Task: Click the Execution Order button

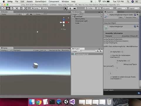Action: click(132, 17)
